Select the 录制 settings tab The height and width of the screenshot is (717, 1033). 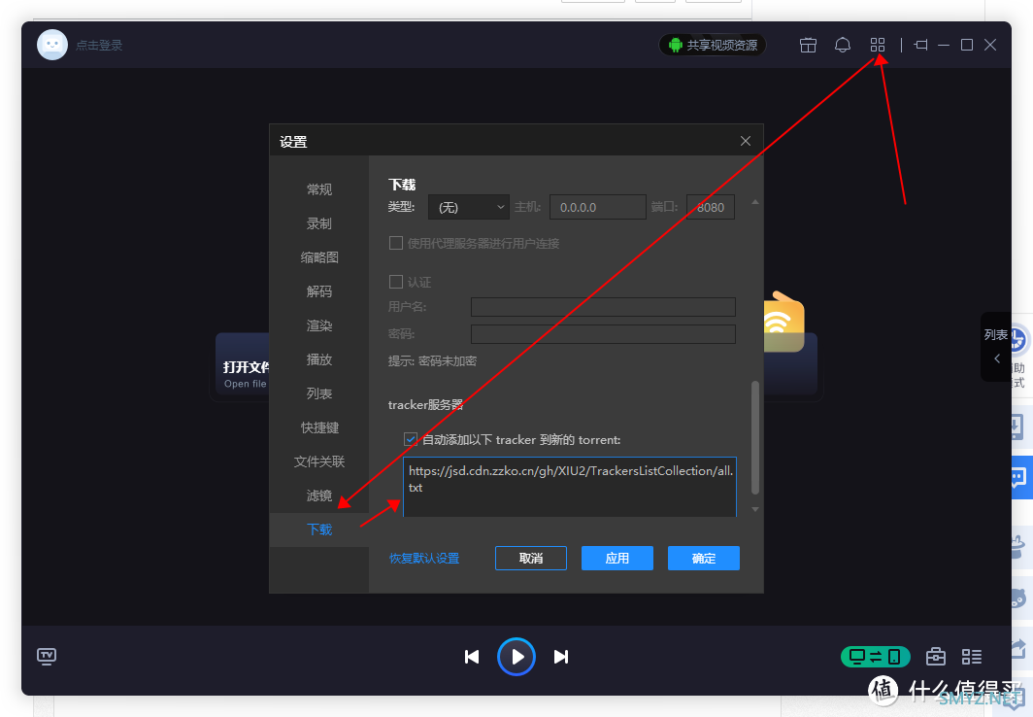click(x=318, y=224)
